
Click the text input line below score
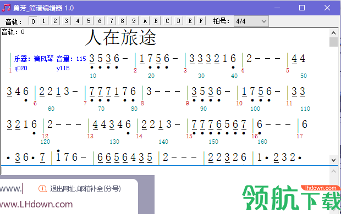point(166,171)
